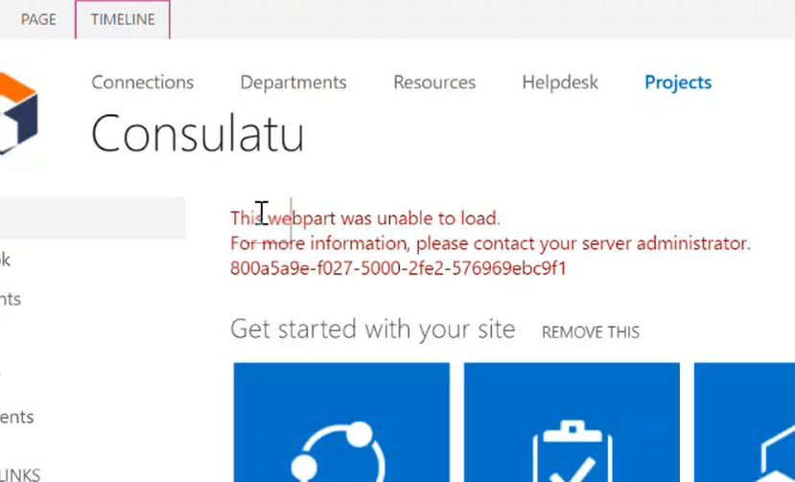The height and width of the screenshot is (482, 795).
Task: Click the error correlation ID text
Action: click(397, 268)
